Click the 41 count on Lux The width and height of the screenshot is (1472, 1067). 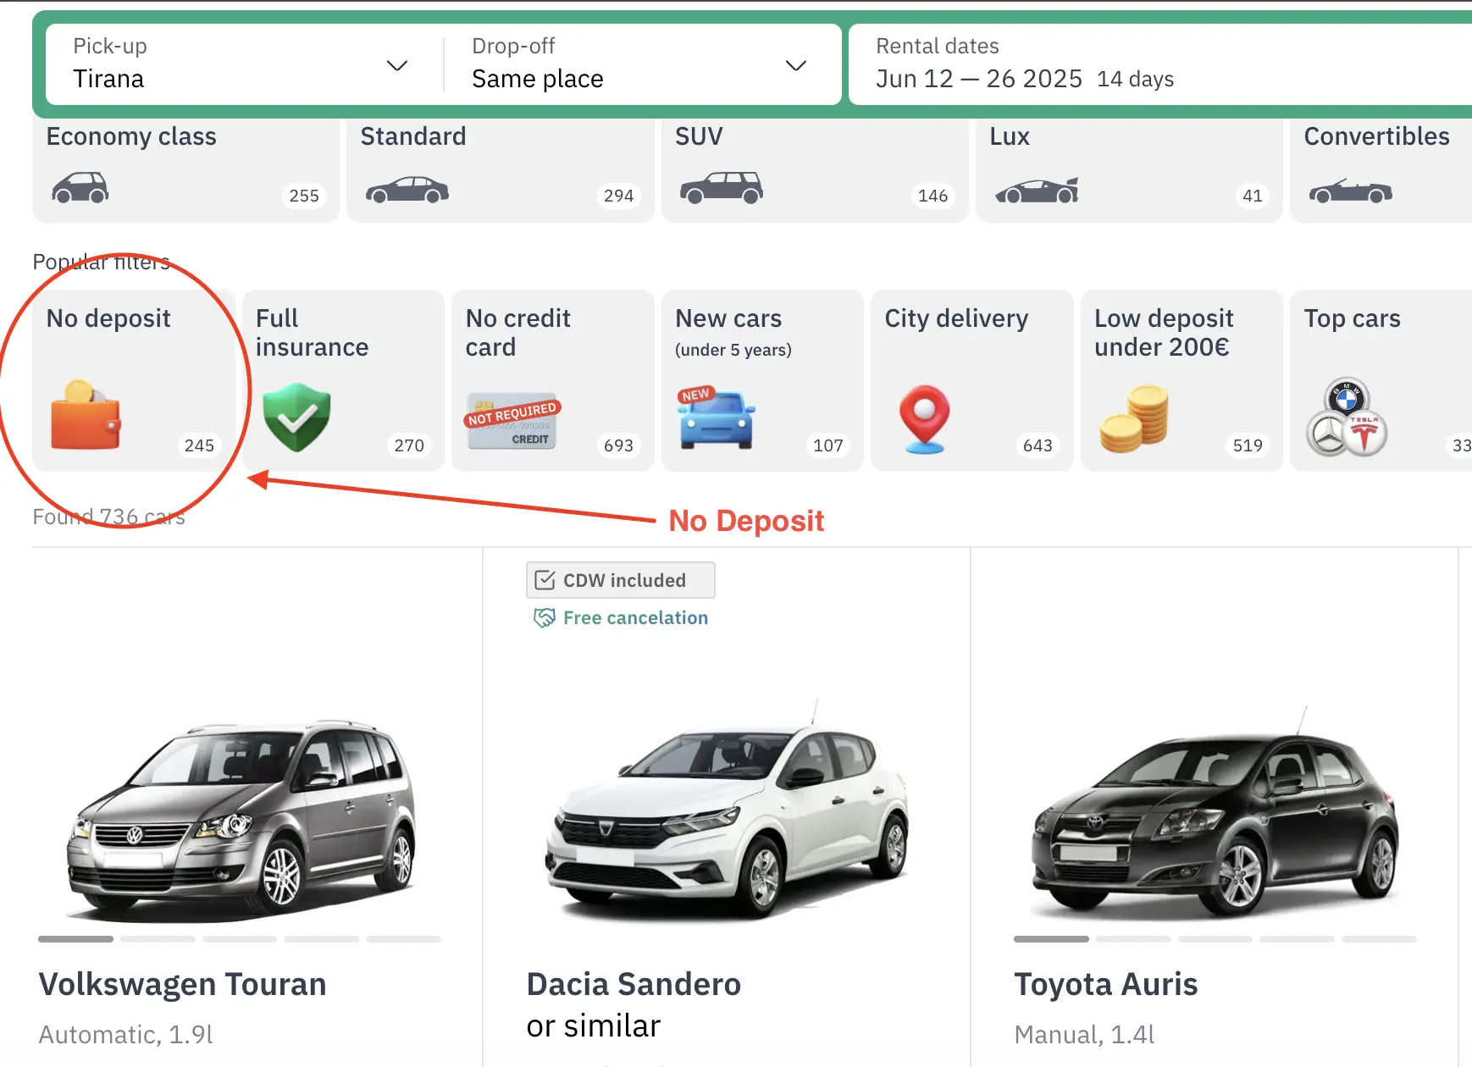point(1253,196)
